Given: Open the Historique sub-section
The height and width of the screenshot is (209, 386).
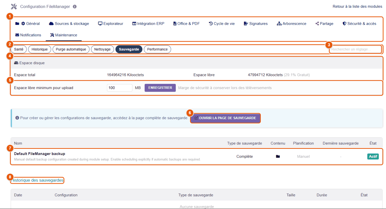Looking at the screenshot, I should [x=39, y=49].
